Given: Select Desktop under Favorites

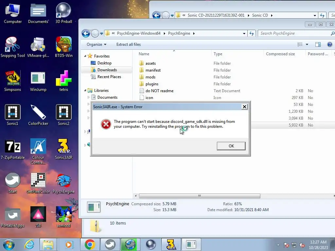Looking at the screenshot, I should (104, 63).
